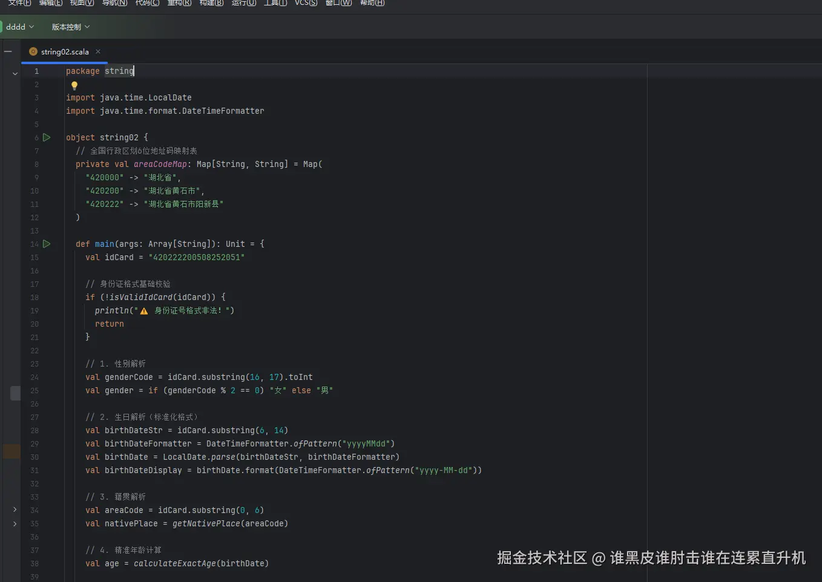Click the hide tool window minus icon
The height and width of the screenshot is (582, 822).
(x=8, y=51)
